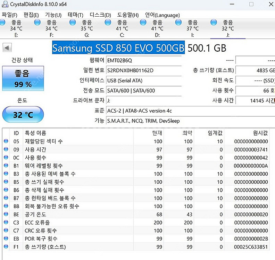
Task: Select the POR 복구 횟수 row
Action: [x=136, y=239]
